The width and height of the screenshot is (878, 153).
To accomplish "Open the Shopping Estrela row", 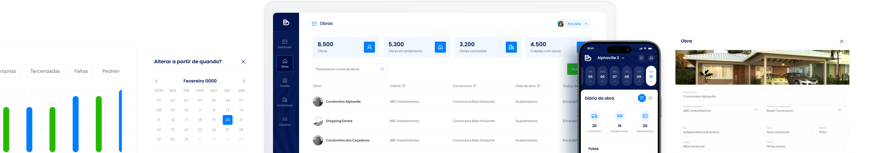I will tap(445, 121).
